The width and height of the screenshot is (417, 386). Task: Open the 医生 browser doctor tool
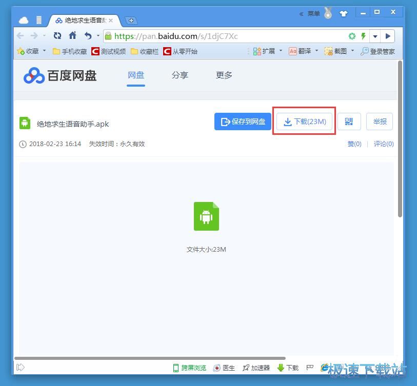coord(224,368)
